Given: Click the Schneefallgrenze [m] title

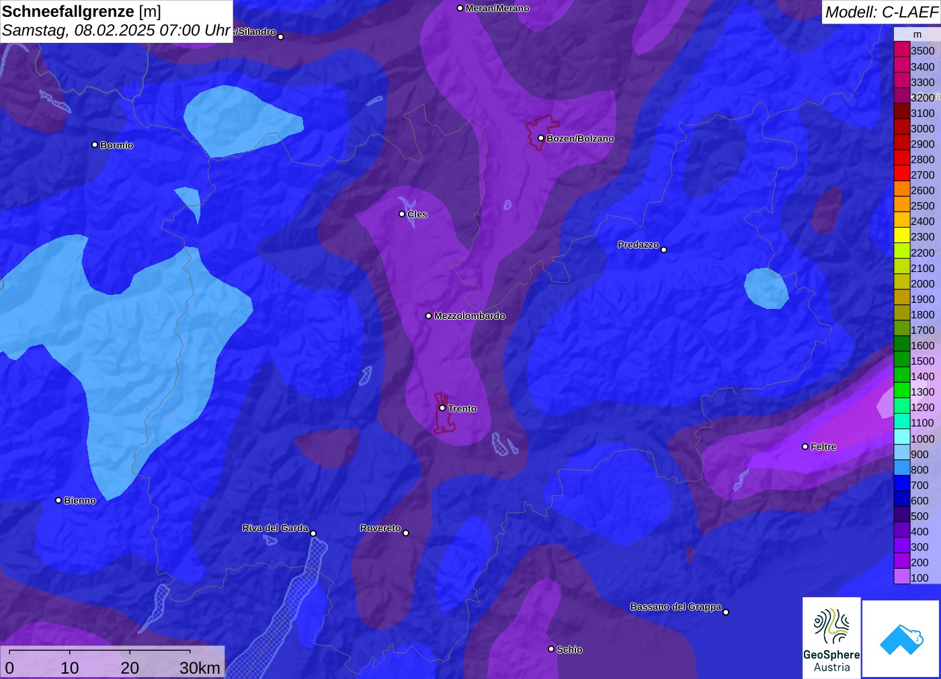Looking at the screenshot, I should [x=81, y=11].
